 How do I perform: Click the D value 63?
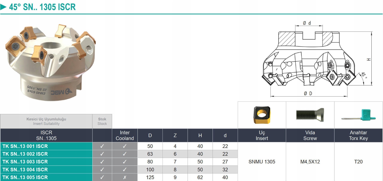150,154
